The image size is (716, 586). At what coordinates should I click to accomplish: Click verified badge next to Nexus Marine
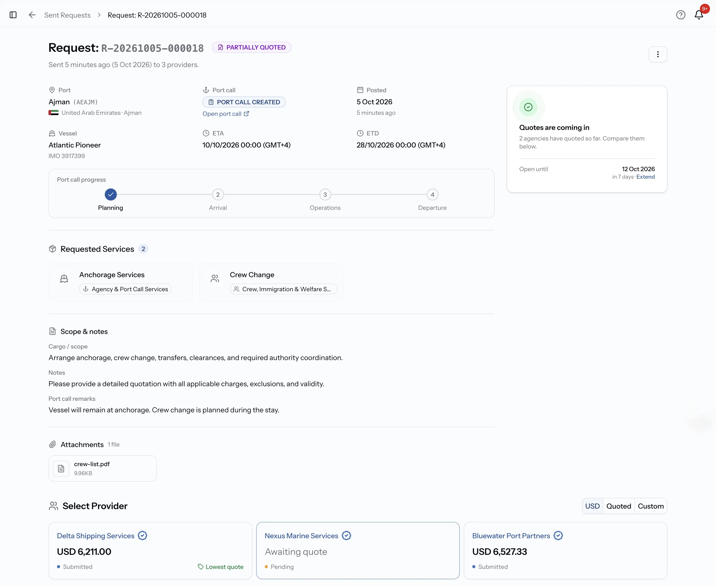pos(346,536)
